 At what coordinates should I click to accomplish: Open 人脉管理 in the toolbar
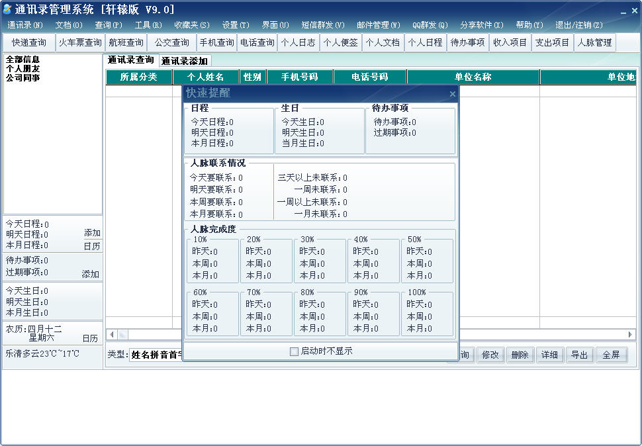pyautogui.click(x=594, y=42)
